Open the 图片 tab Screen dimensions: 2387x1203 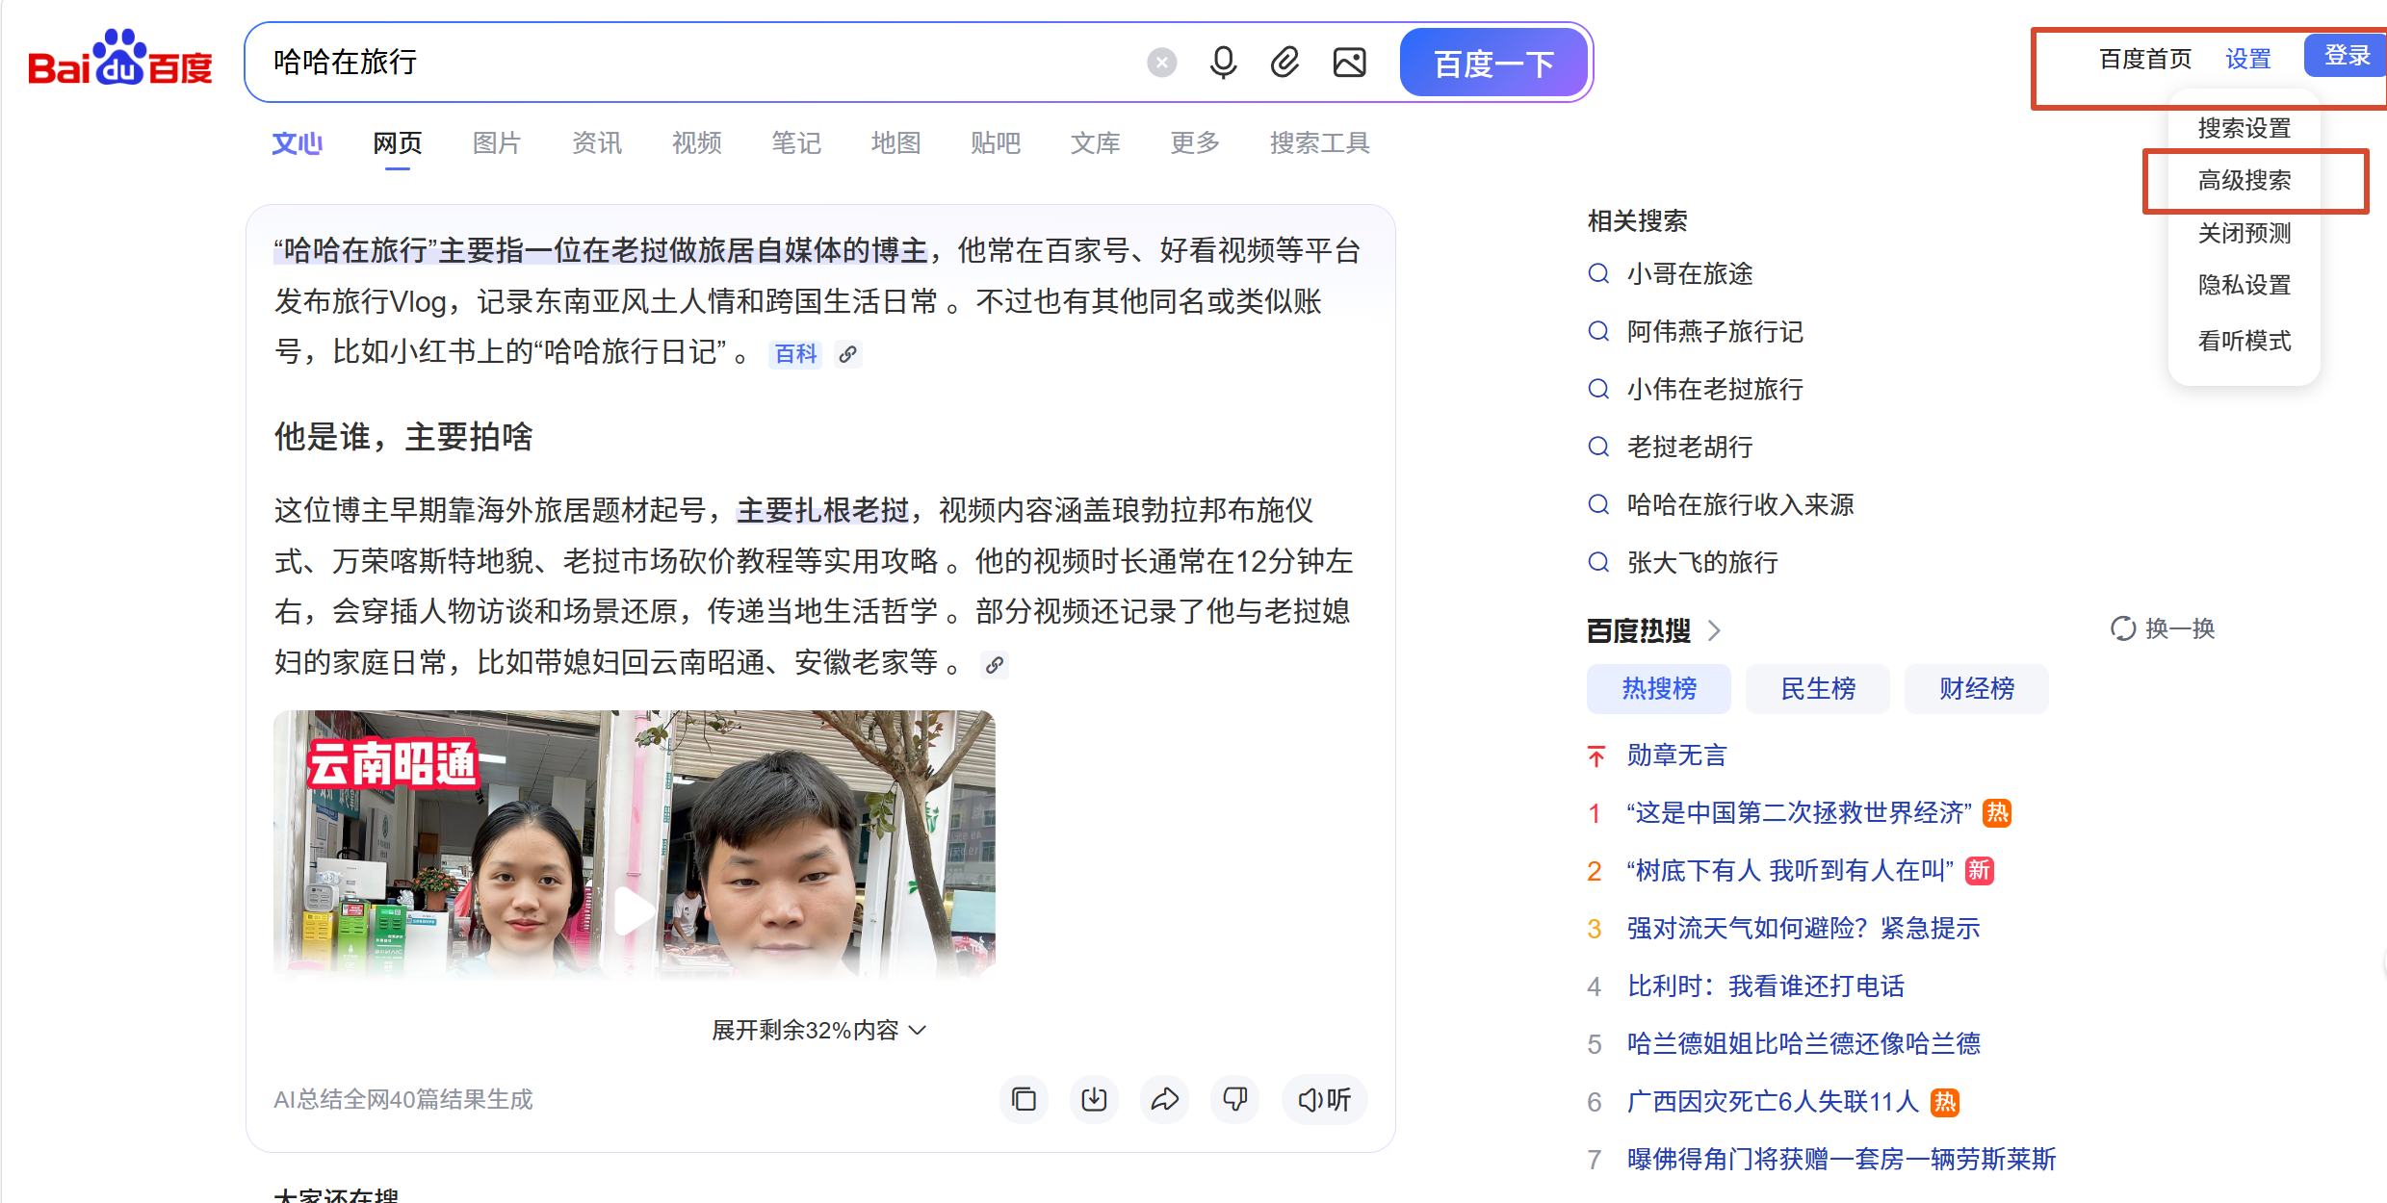click(497, 143)
